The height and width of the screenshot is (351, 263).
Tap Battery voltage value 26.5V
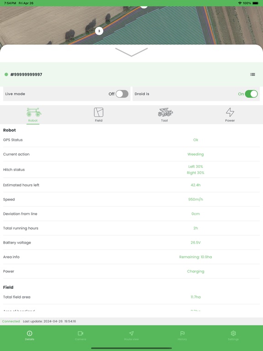point(196,242)
